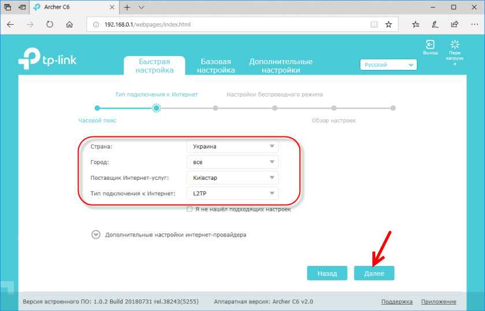Screen dimensions: 485x311
Task: Switch to the Дополнительные настройки tab
Action: tap(280, 66)
